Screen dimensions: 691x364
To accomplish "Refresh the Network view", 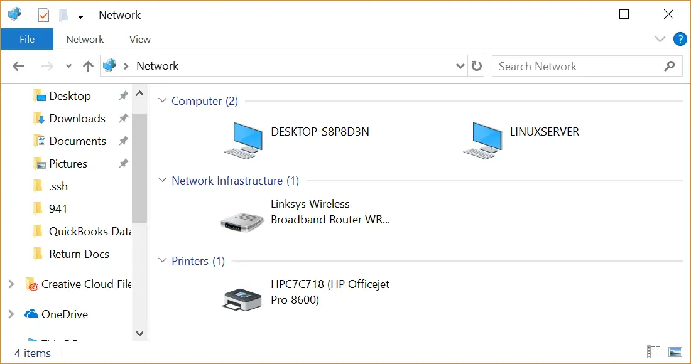I will pyautogui.click(x=476, y=66).
